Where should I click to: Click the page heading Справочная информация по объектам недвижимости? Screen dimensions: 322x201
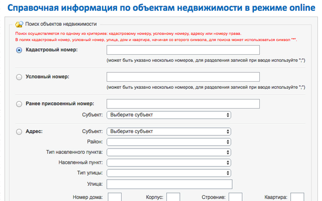click(x=161, y=8)
